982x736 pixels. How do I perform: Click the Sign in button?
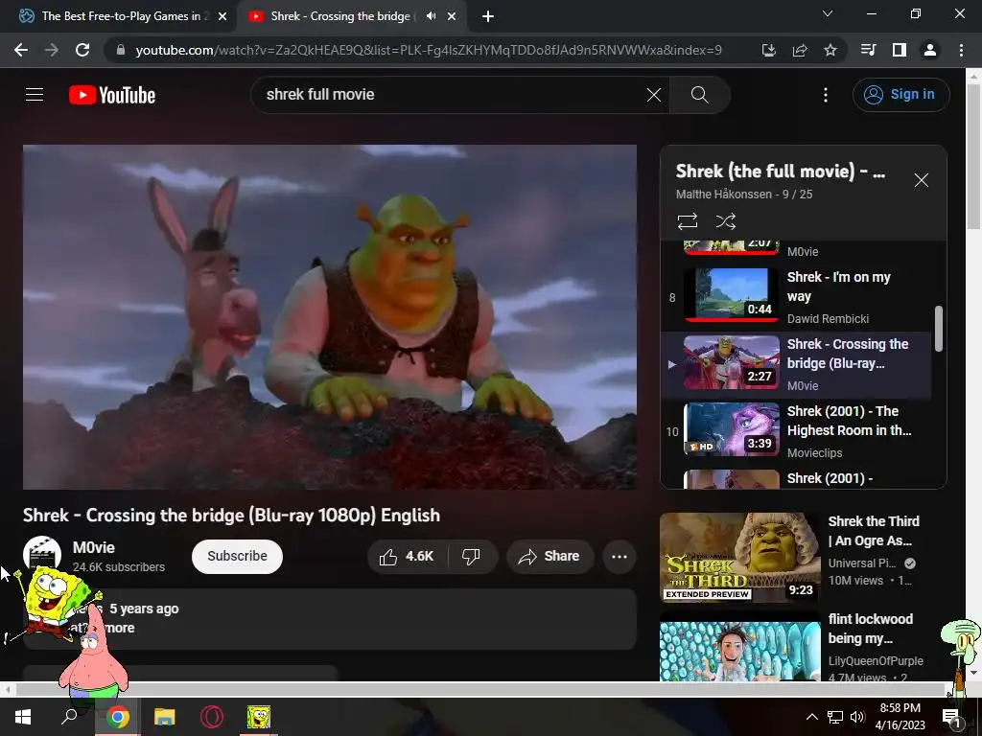pyautogui.click(x=900, y=95)
